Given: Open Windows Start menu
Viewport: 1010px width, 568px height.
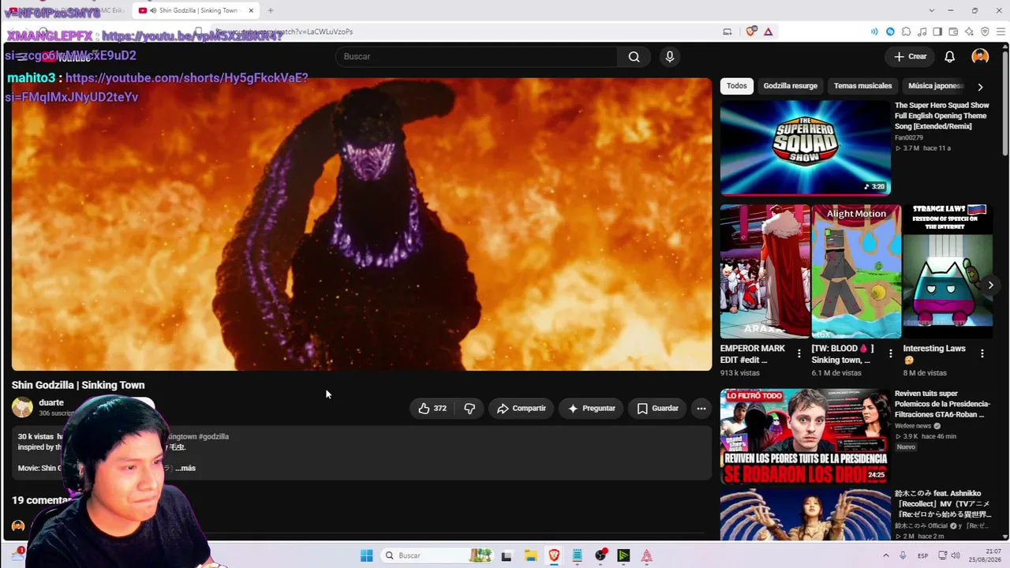Looking at the screenshot, I should (366, 555).
